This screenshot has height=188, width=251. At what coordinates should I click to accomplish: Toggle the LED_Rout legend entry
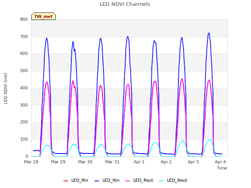click(x=139, y=181)
